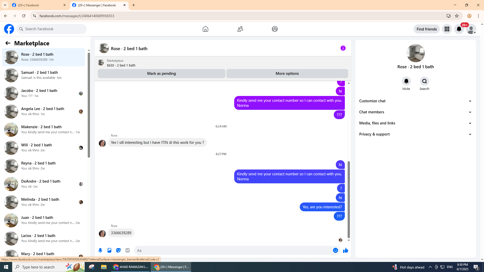This screenshot has width=484, height=272.
Task: Expand Privacy & support section
Action: pos(415,134)
